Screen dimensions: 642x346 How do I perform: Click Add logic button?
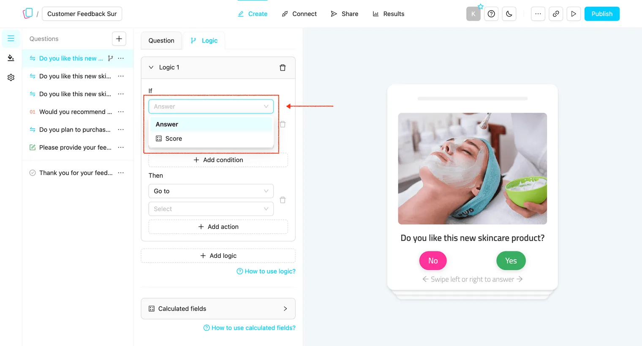tap(218, 256)
